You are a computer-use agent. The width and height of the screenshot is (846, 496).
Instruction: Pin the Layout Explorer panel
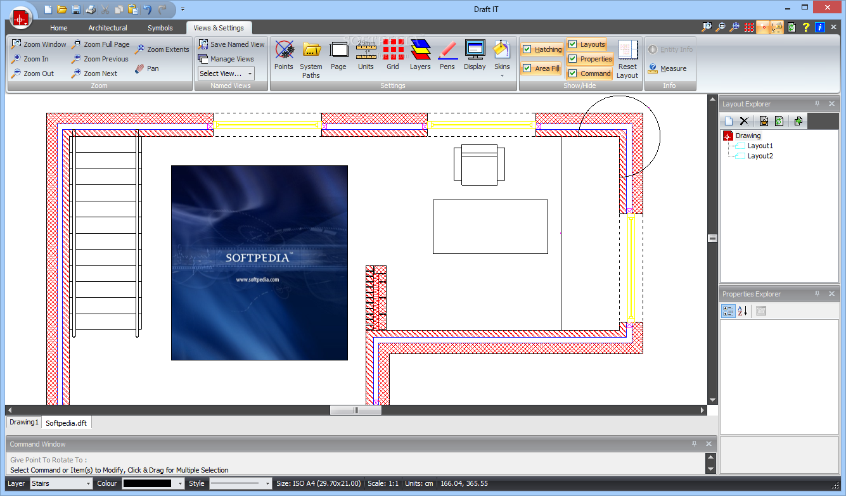tap(817, 104)
